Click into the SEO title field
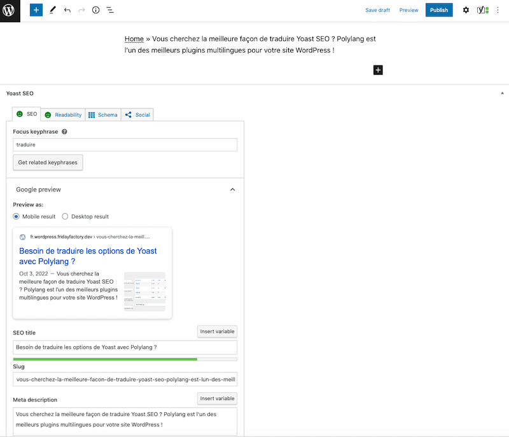This screenshot has height=437, width=509. point(125,347)
